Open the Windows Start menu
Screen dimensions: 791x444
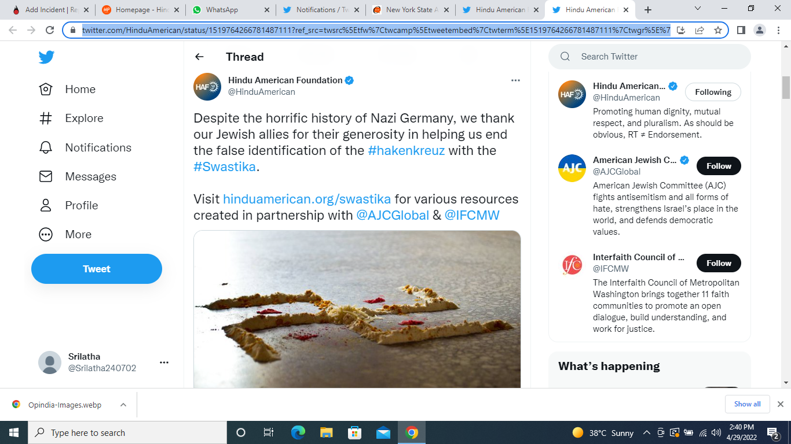14,432
